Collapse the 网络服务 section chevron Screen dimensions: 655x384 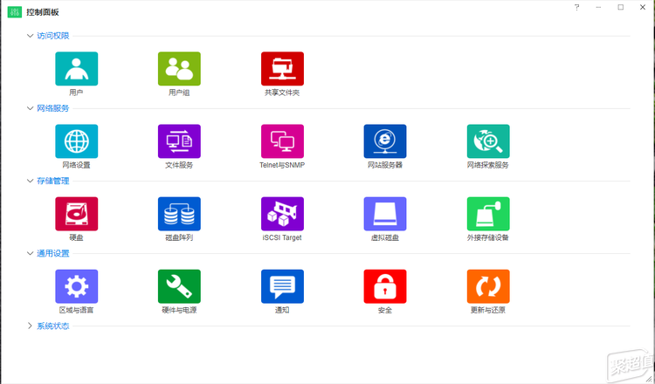[30, 108]
